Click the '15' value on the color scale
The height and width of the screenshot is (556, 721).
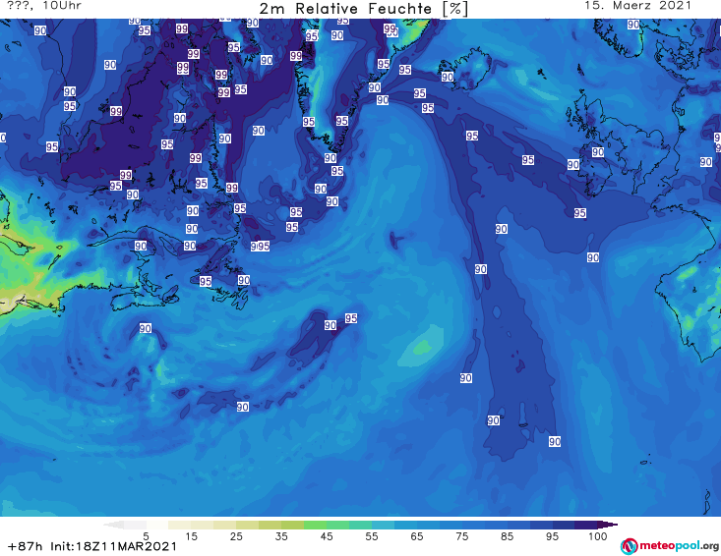coord(191,536)
